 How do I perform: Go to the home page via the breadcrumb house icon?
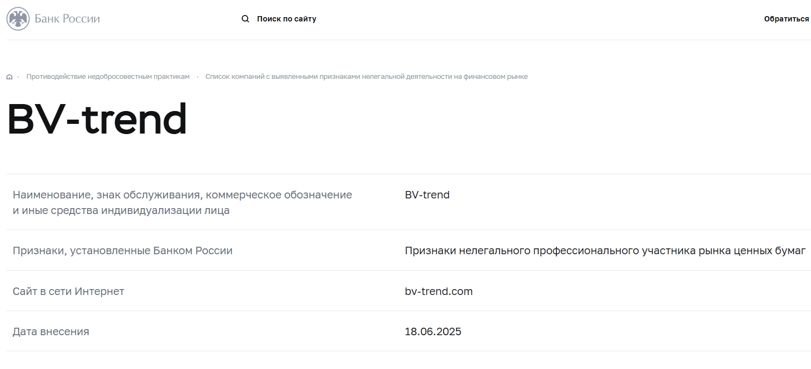point(10,77)
